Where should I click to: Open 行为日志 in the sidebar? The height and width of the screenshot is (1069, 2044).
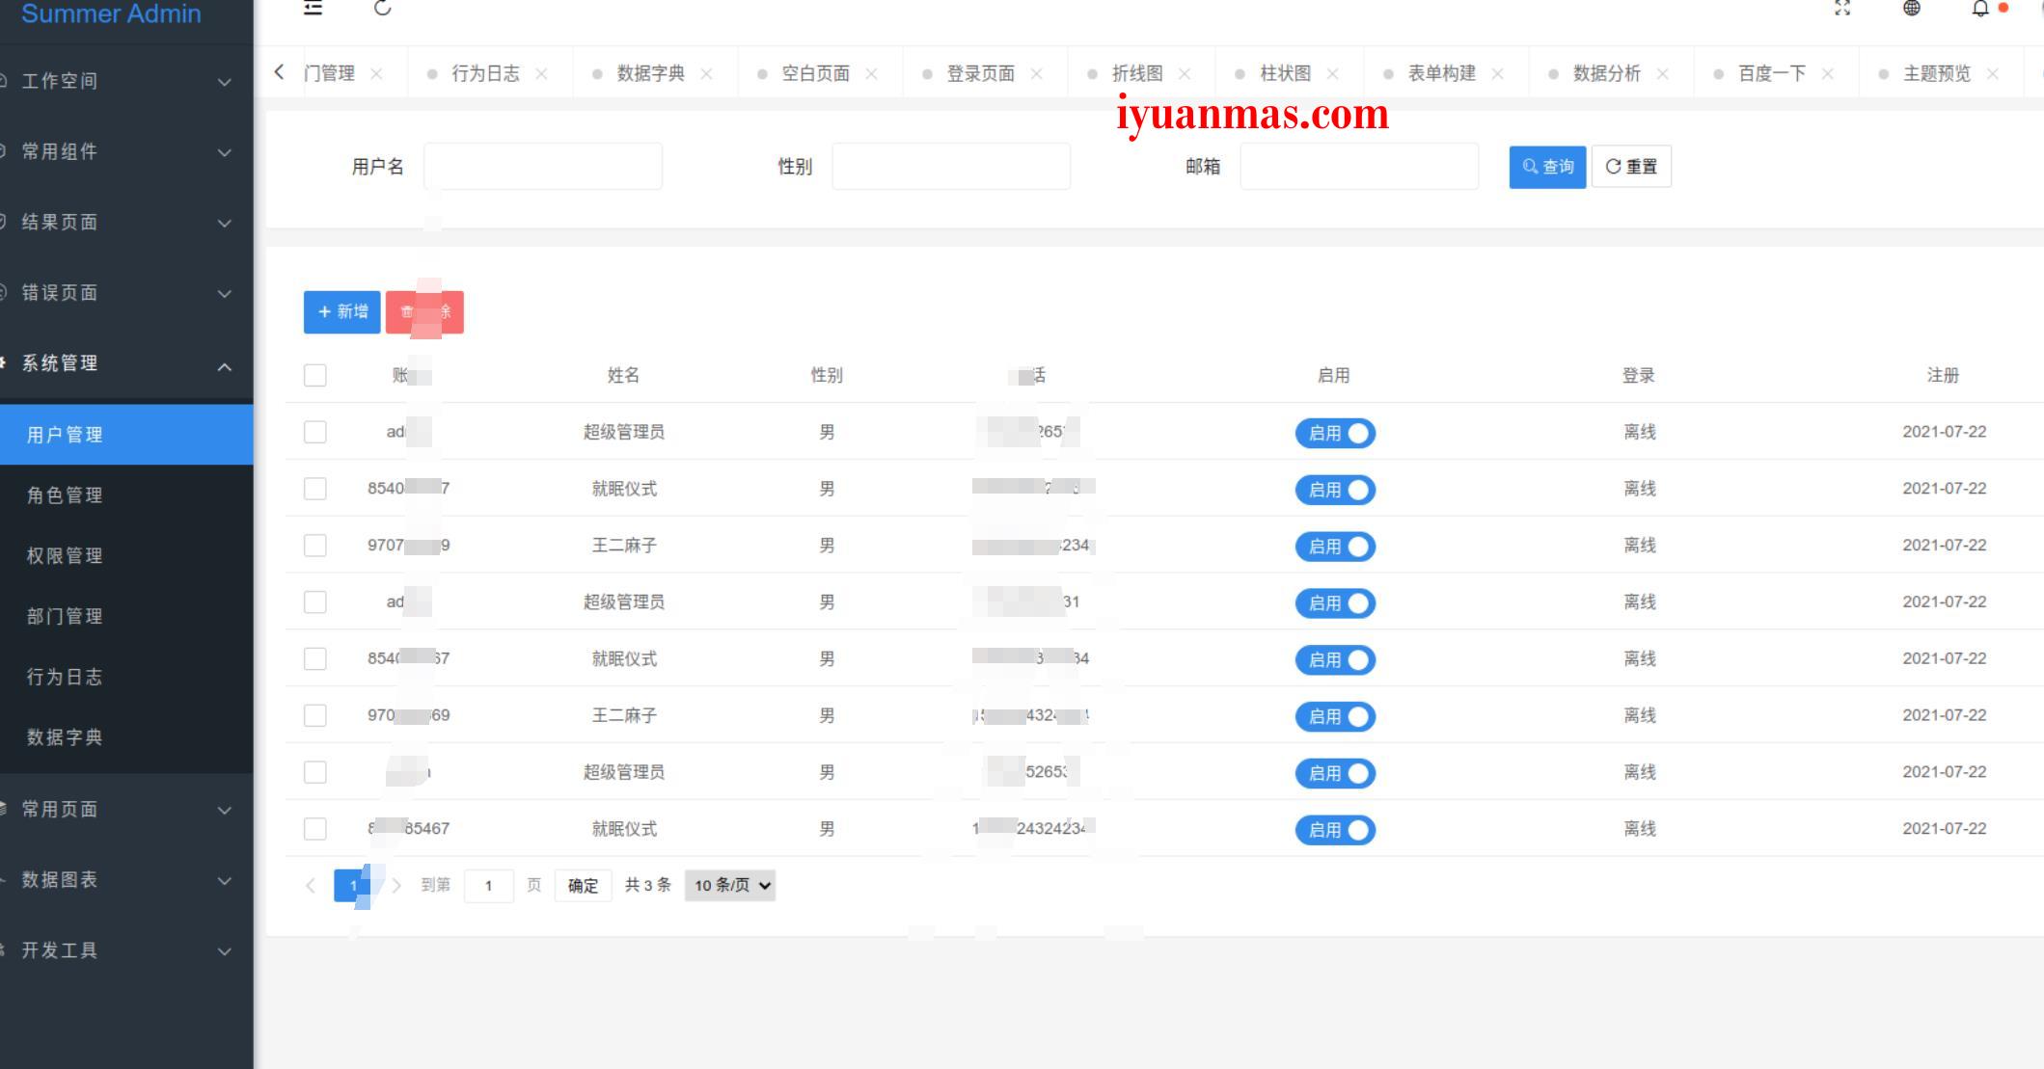[x=126, y=677]
